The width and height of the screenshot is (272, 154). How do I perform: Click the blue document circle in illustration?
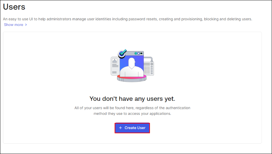coord(139,53)
